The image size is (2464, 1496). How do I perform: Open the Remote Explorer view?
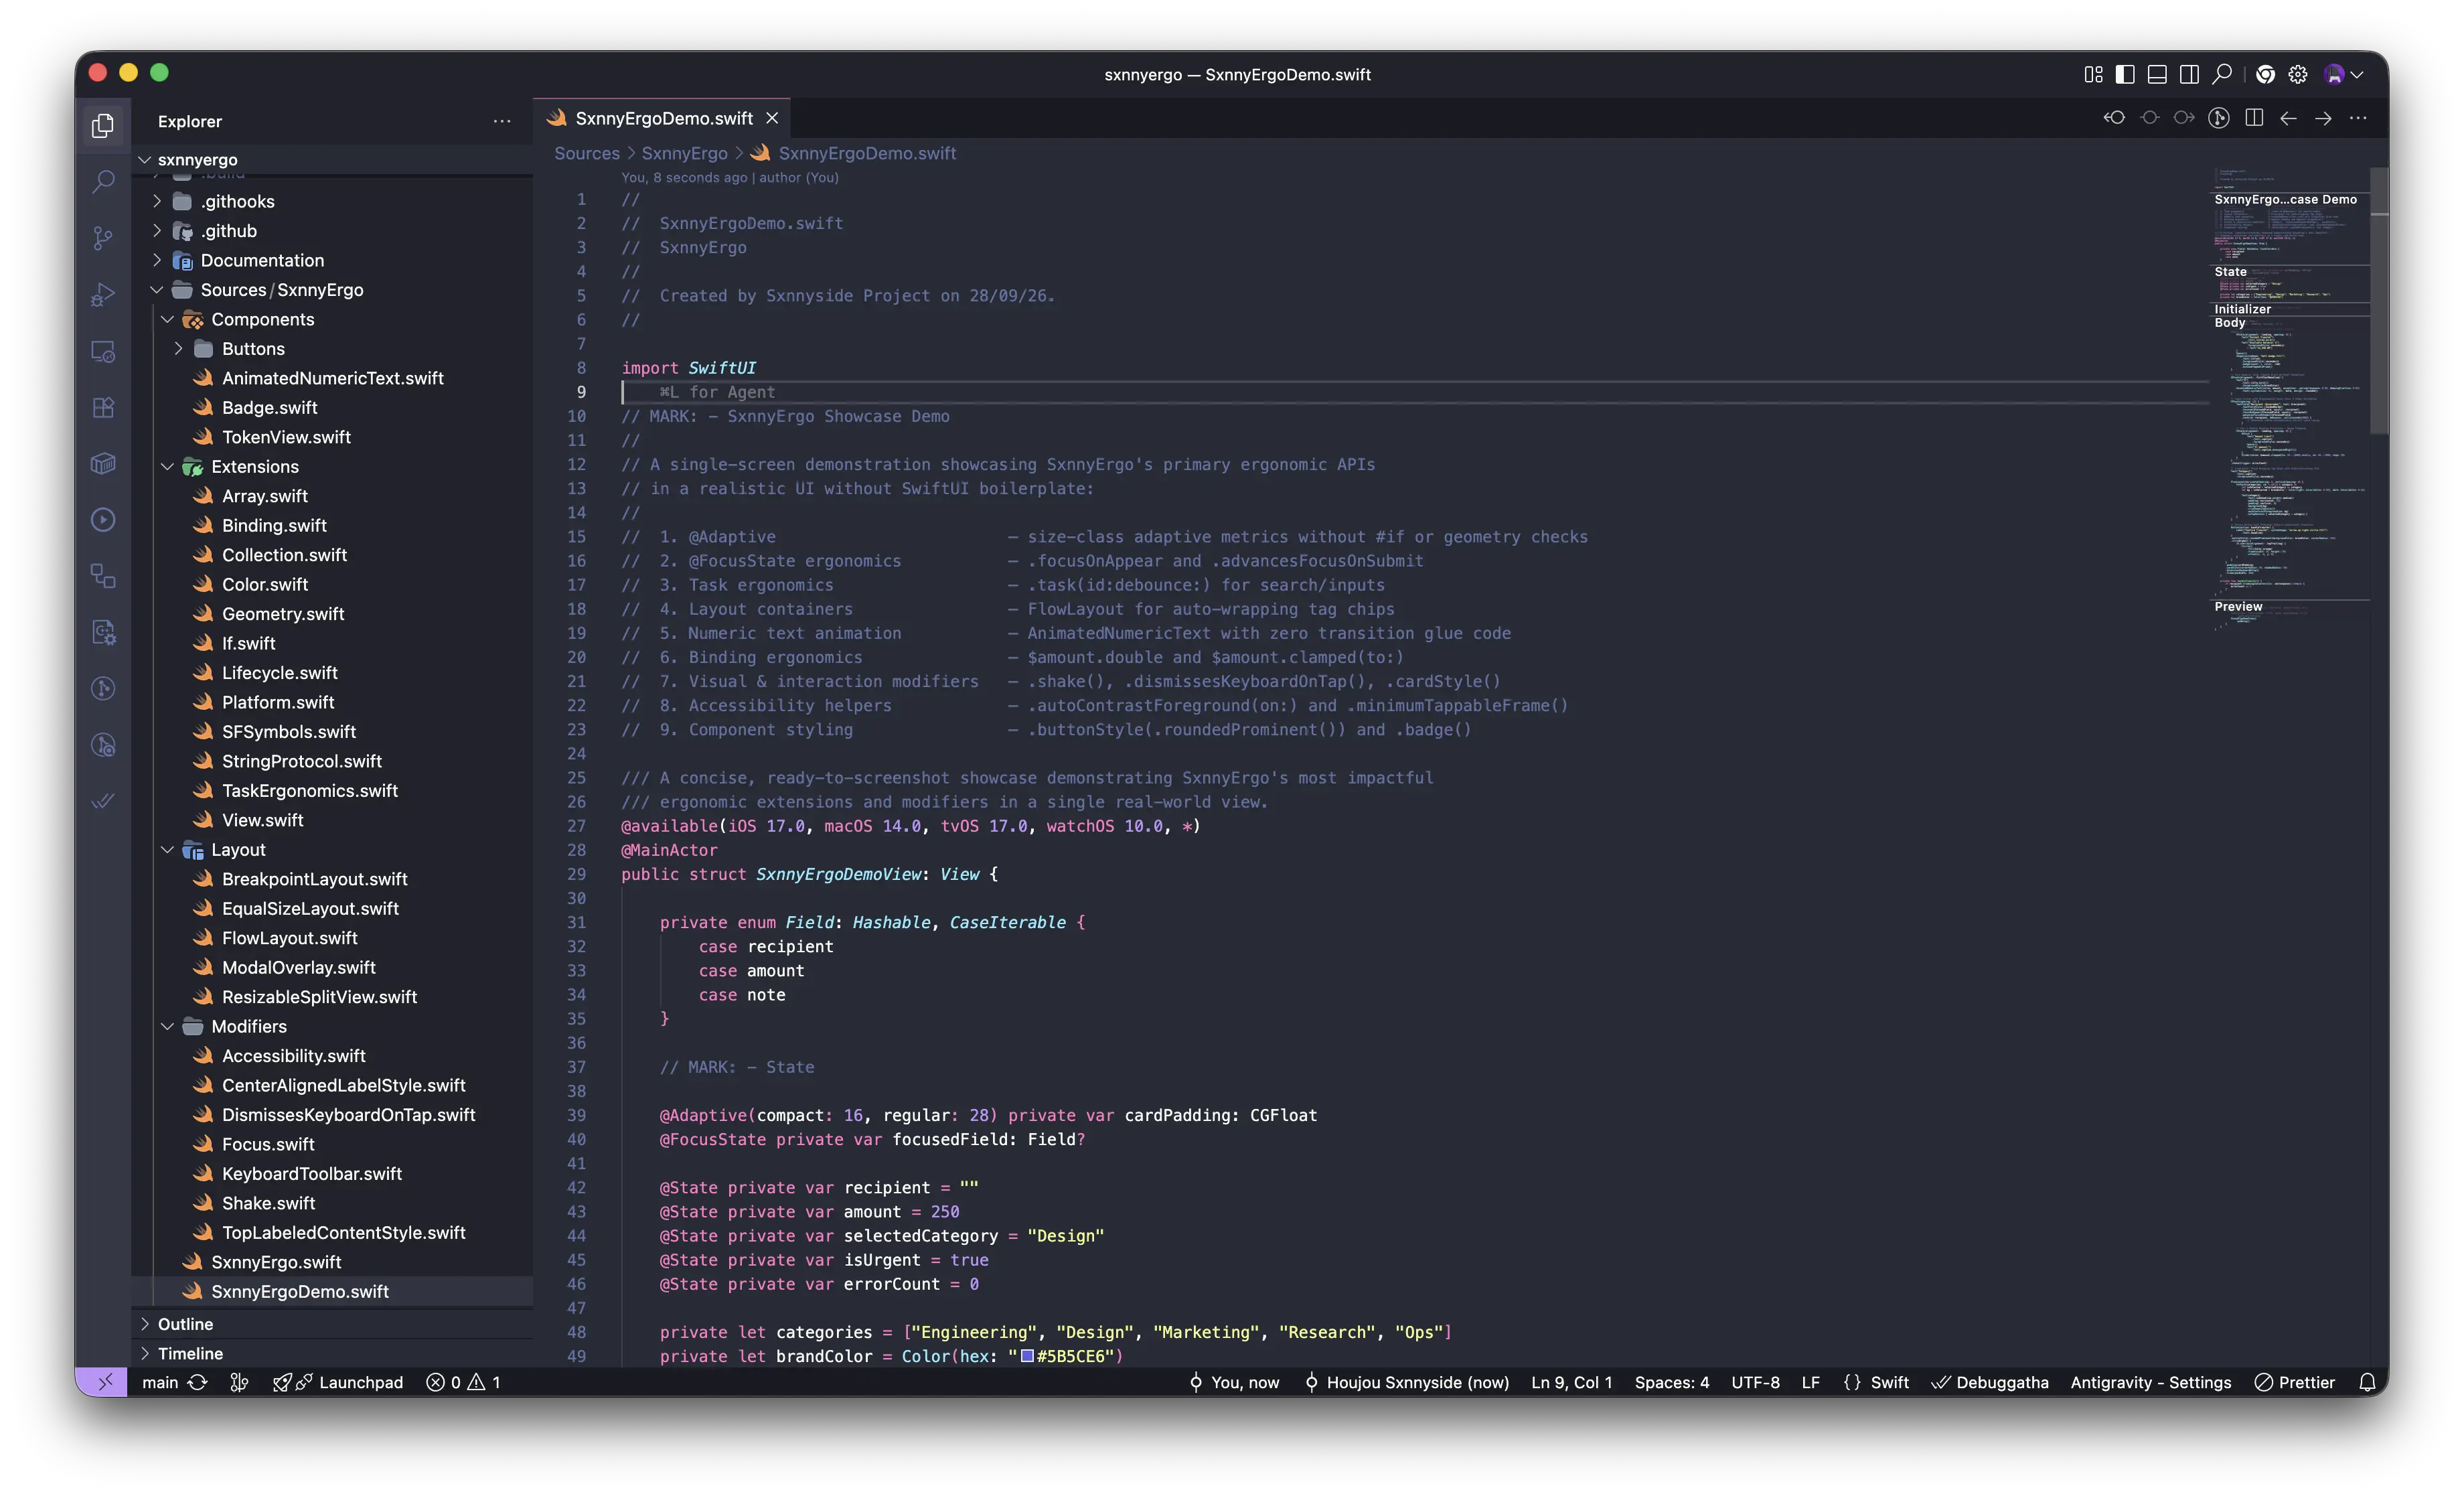click(x=103, y=351)
